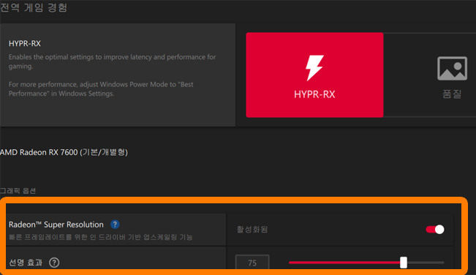This screenshot has height=275, width=476.
Task: Click the 'HYPR-RX' description title
Action: coord(25,43)
